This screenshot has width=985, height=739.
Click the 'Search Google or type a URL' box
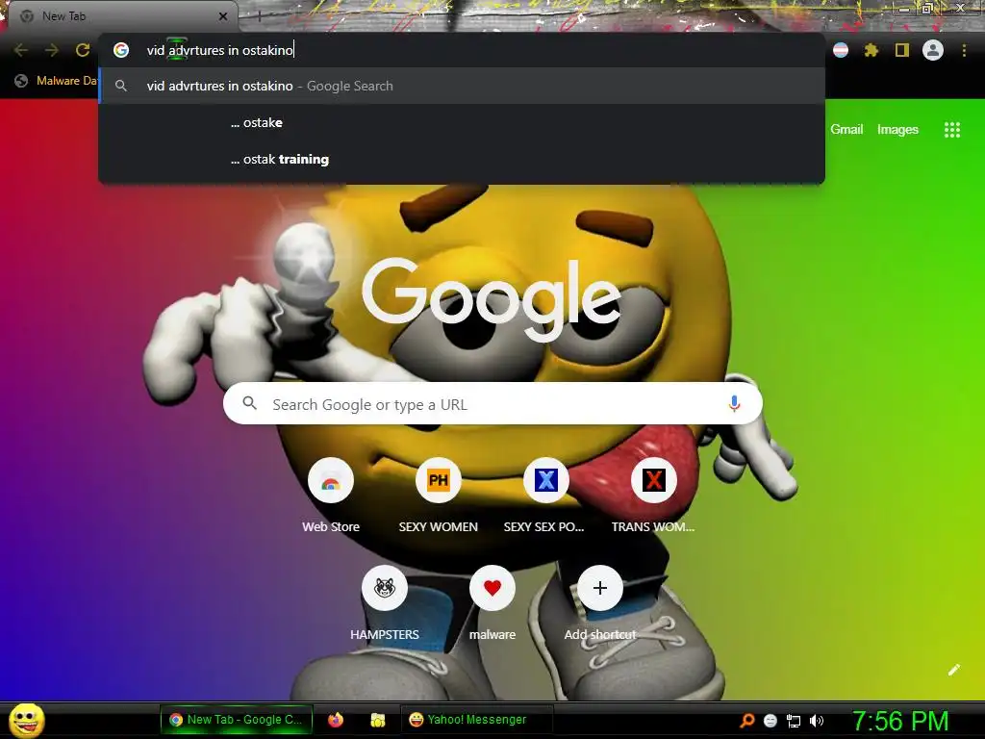493,403
